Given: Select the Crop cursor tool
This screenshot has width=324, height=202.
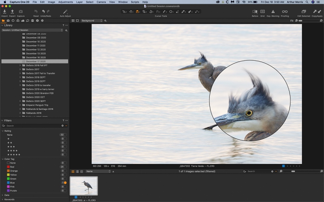Looking at the screenshot, I should pyautogui.click(x=144, y=12).
